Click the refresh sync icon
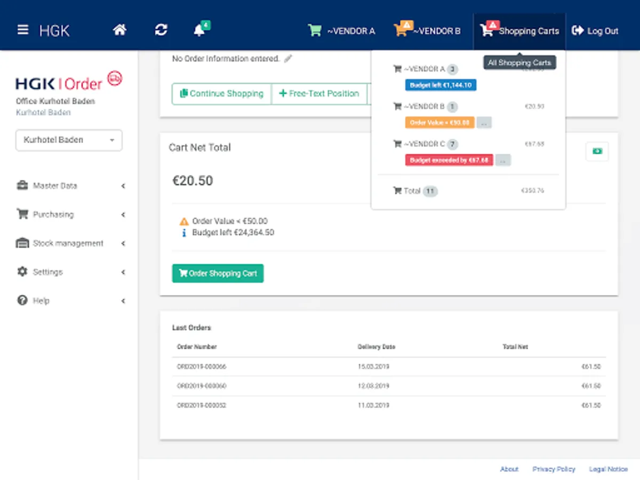640x480 pixels. tap(161, 30)
